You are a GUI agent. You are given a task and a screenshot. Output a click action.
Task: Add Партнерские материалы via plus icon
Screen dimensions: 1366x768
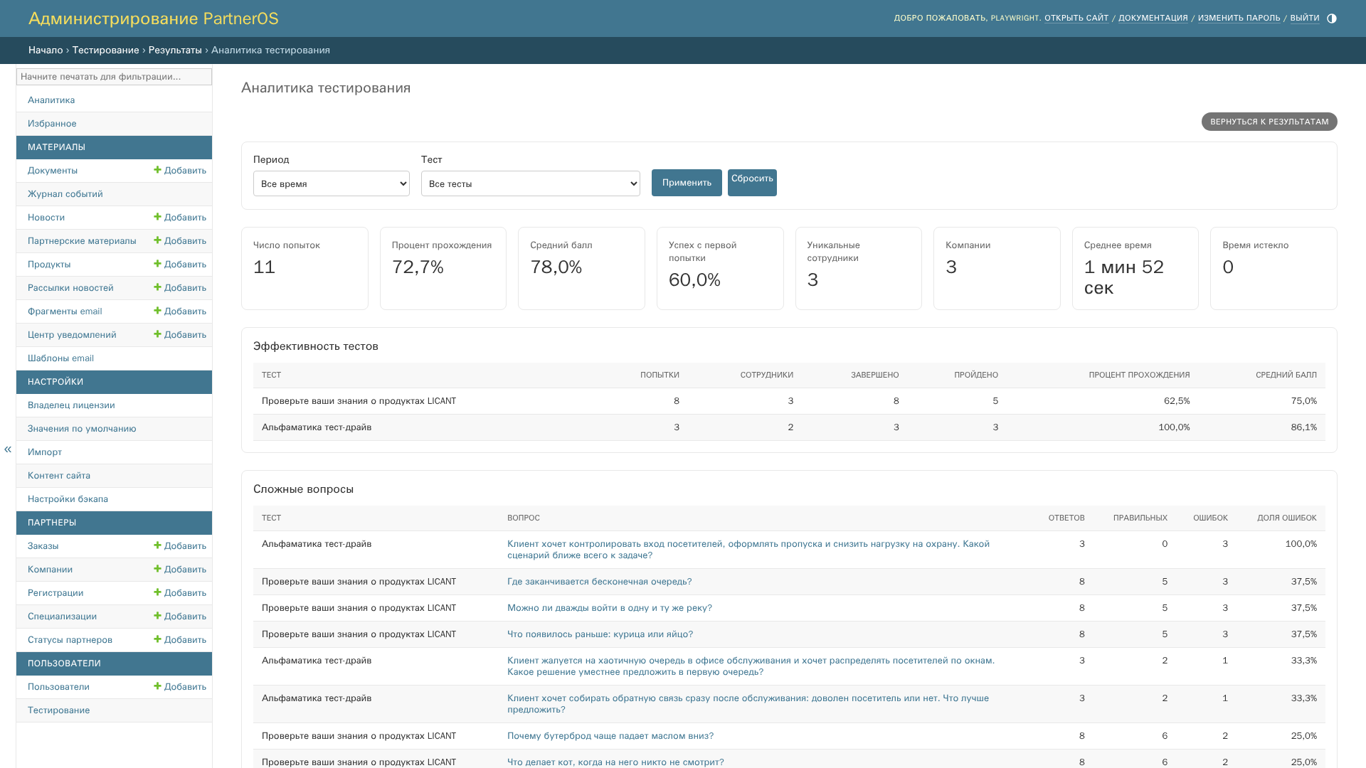pos(180,241)
